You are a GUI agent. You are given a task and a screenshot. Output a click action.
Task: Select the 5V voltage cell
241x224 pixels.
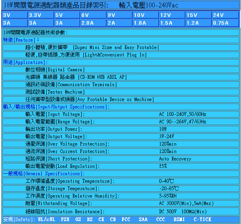[67, 15]
